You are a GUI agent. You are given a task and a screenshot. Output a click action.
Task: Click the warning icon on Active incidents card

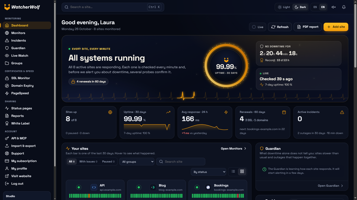(x=342, y=112)
